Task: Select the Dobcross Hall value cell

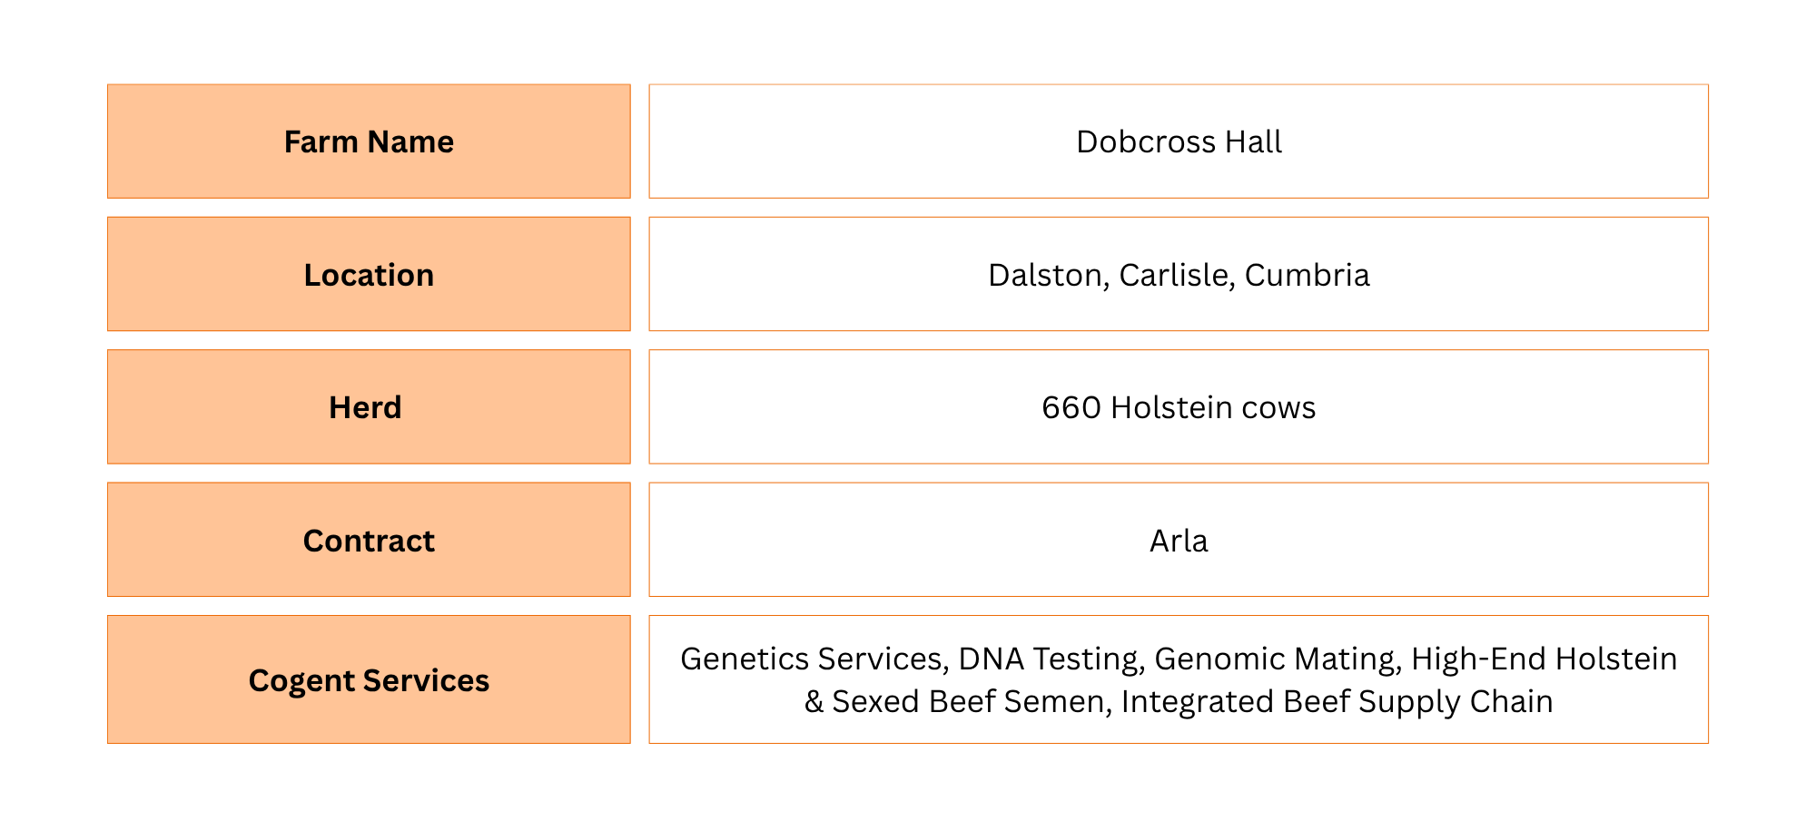Action: 1178,142
